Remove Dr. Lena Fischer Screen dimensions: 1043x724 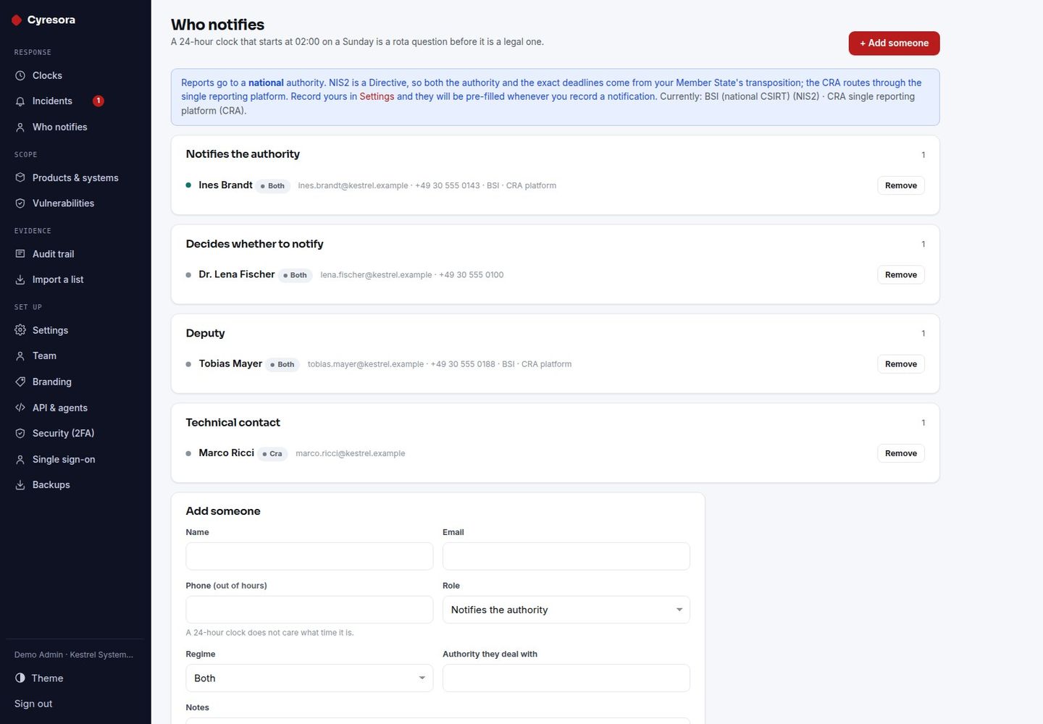901,275
